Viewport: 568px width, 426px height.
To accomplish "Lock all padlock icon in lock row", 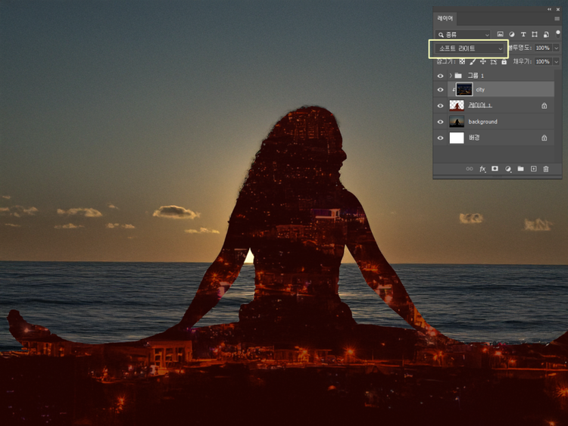I will (504, 61).
